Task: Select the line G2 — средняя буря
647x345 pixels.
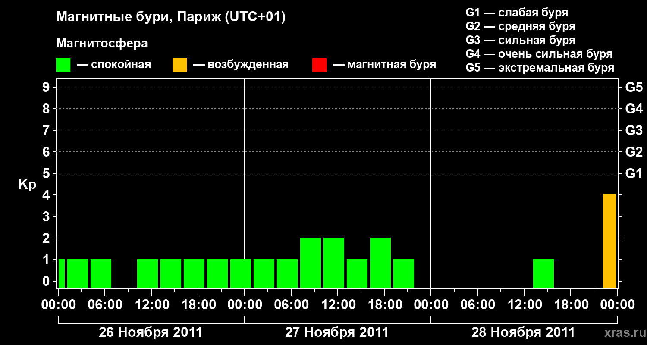Action: click(520, 26)
